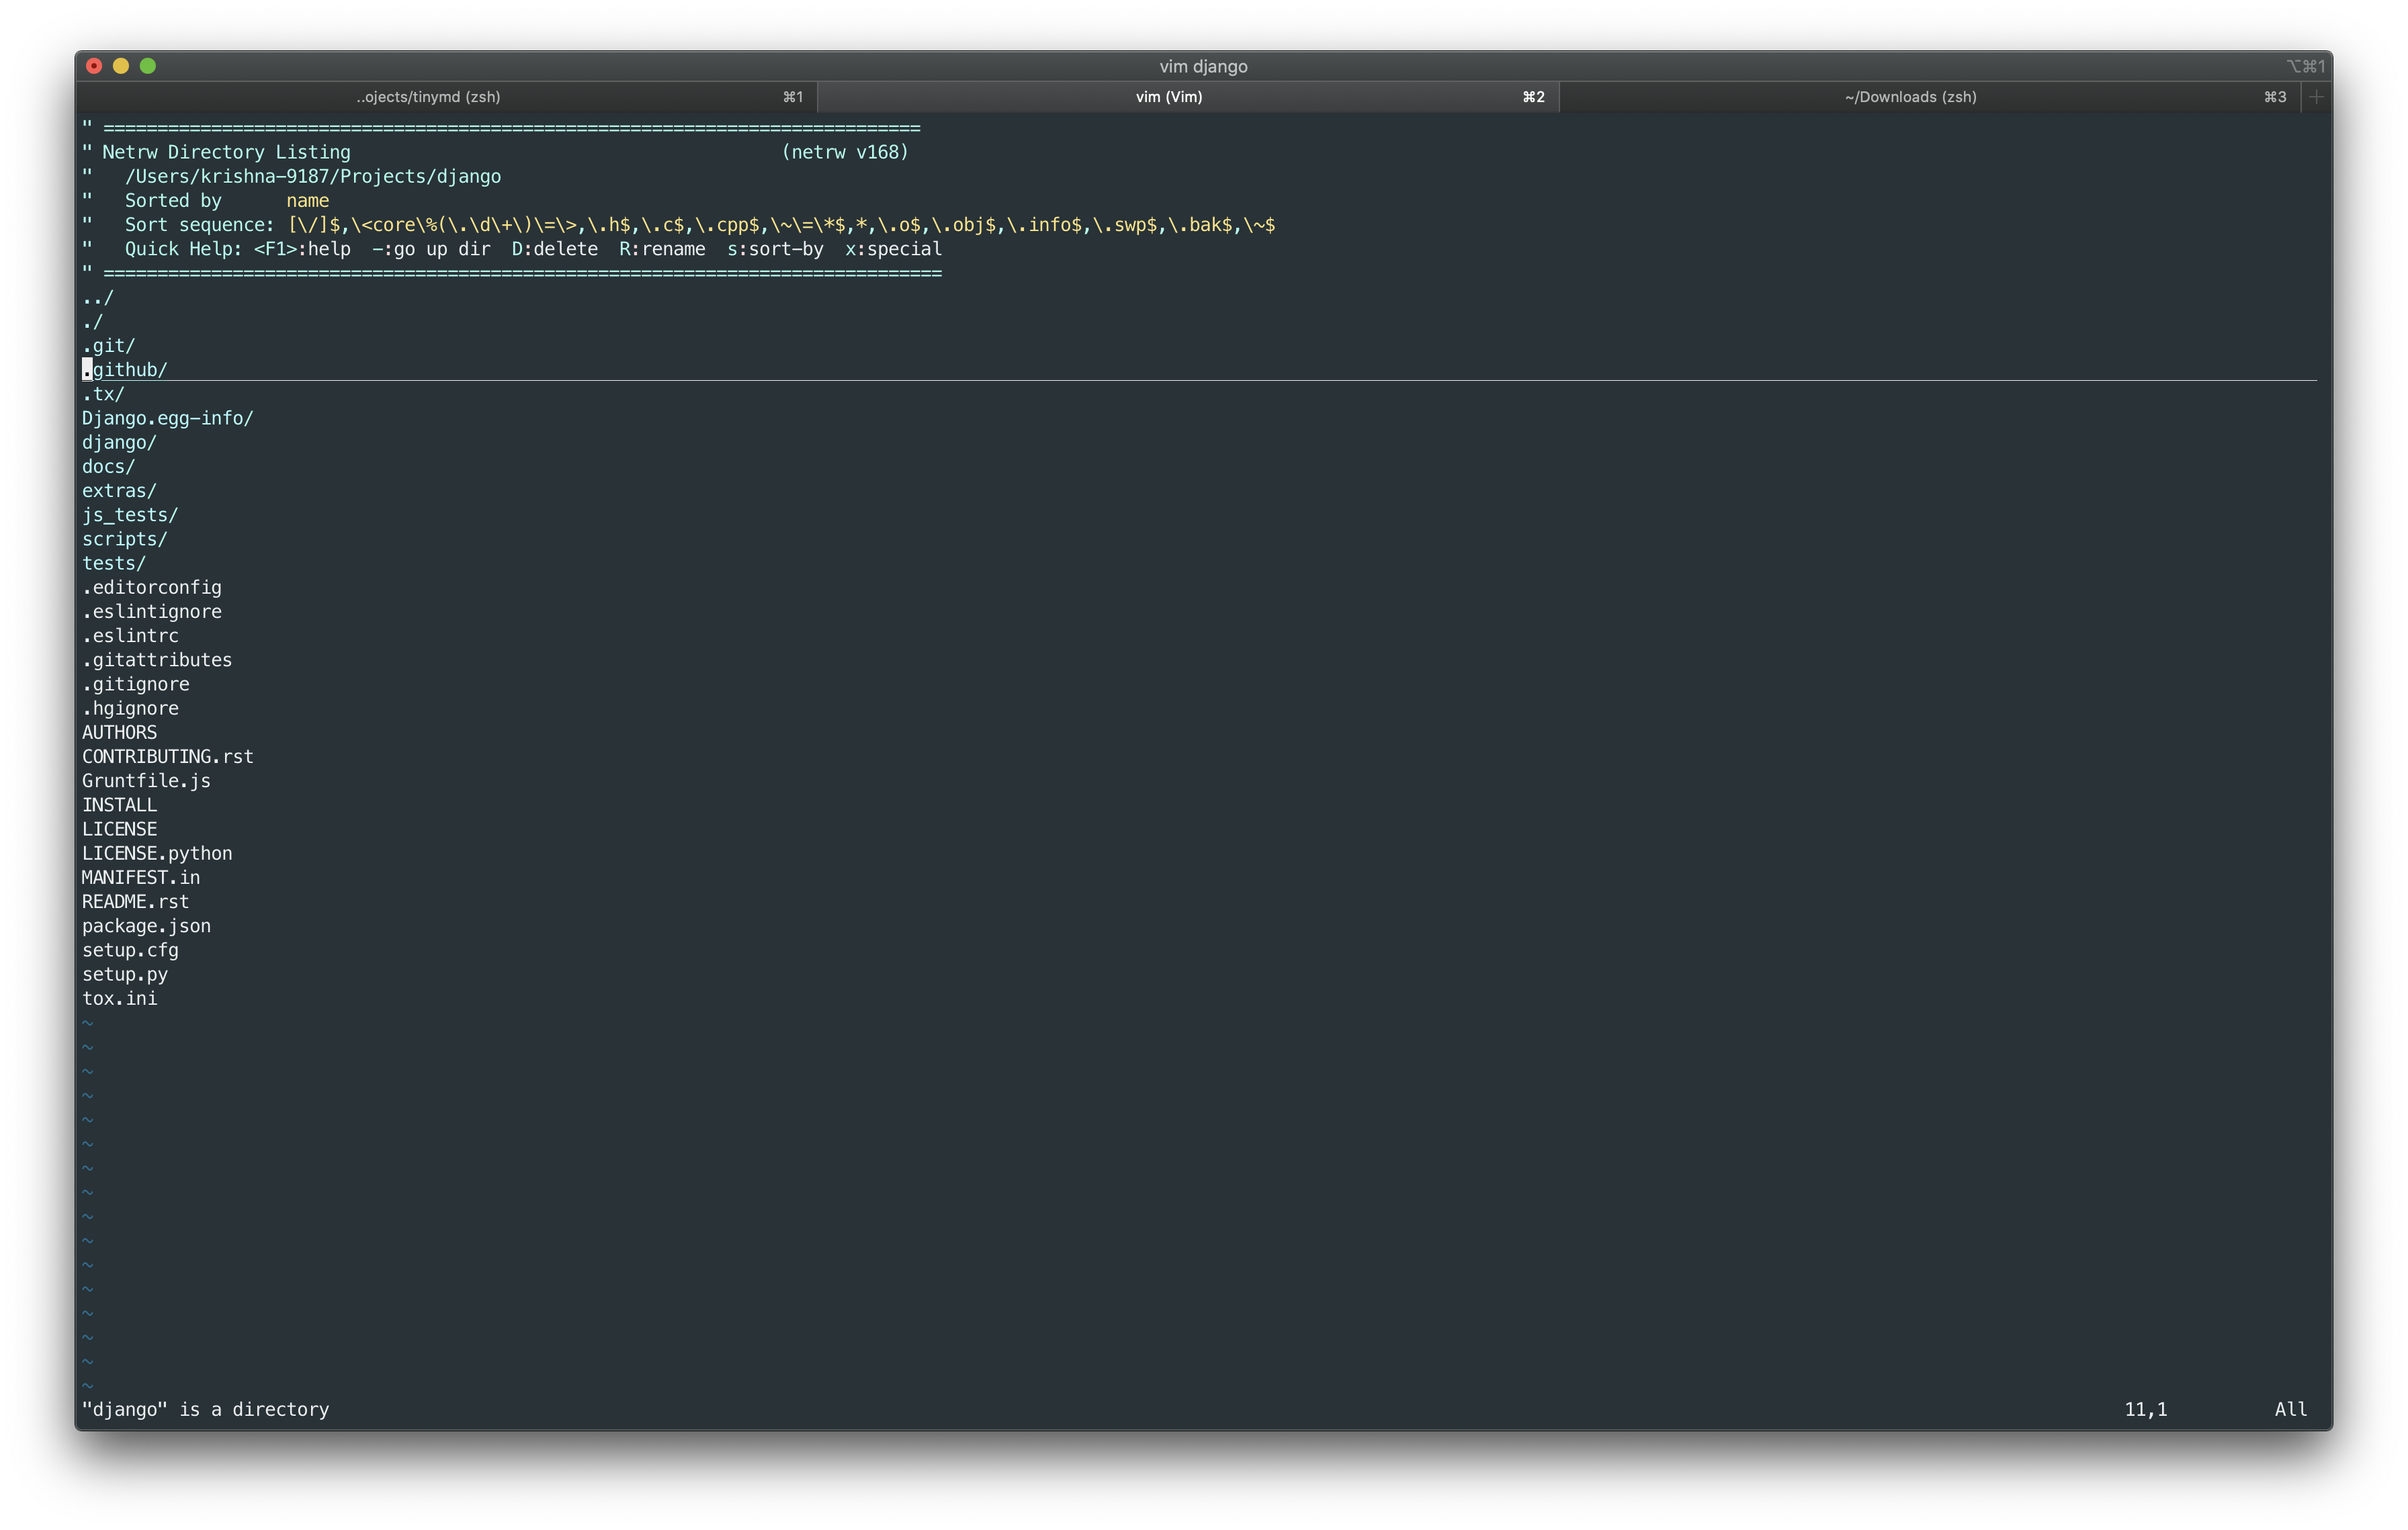Select the Gruntfile.js file
This screenshot has height=1530, width=2408.
(x=146, y=780)
